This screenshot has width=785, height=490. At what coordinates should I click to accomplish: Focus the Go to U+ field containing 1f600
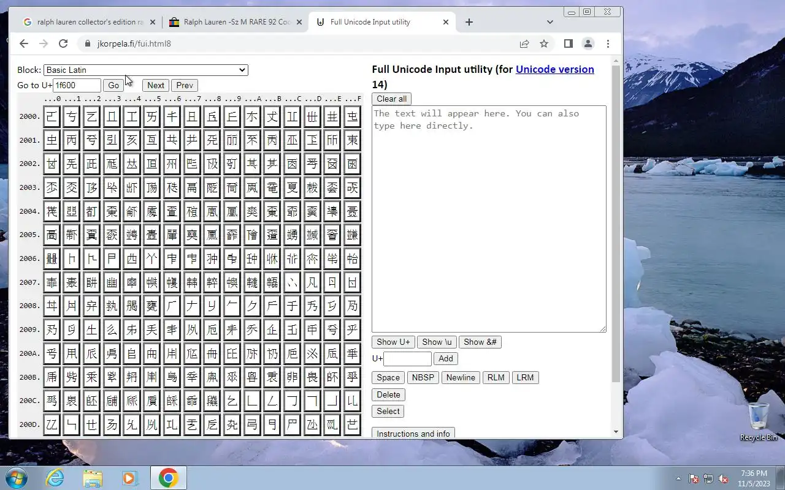coord(77,85)
